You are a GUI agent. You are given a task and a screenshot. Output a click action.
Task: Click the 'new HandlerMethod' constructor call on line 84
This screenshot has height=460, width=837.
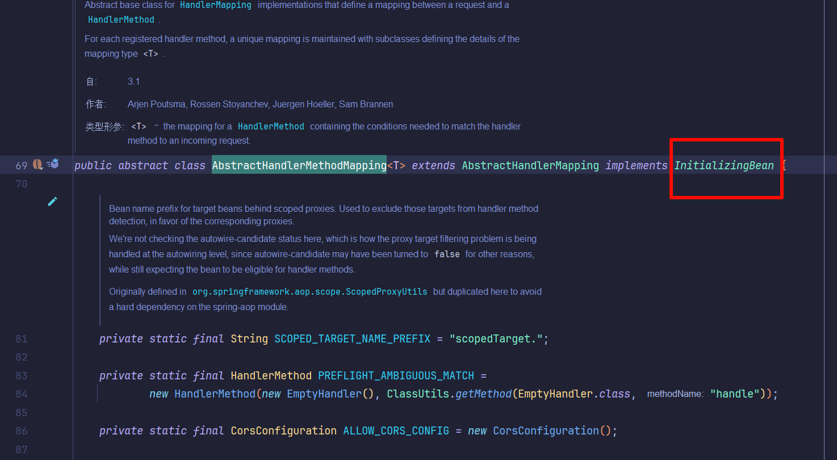[x=203, y=394]
